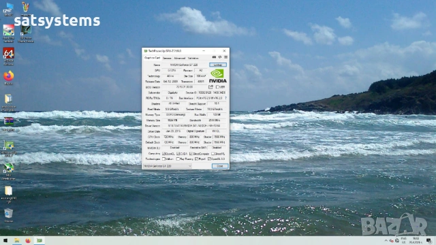
Task: Click the GPU-Z screenshot camera icon
Action: tap(214, 57)
